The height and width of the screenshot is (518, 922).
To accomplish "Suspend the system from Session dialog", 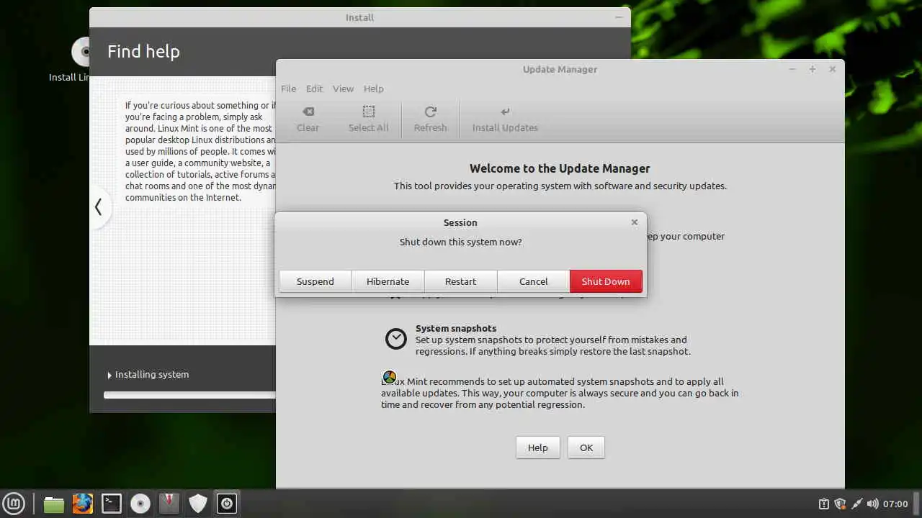I will (x=315, y=281).
